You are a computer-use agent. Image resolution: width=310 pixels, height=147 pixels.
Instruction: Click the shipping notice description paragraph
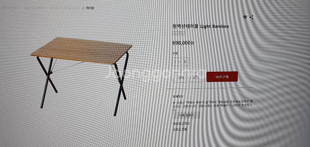[x=212, y=106]
